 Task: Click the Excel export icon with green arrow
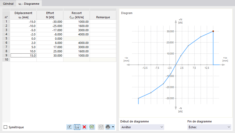tap(92, 127)
